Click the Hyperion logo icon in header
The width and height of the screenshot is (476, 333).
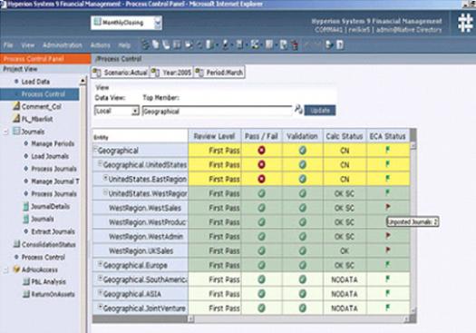[465, 23]
